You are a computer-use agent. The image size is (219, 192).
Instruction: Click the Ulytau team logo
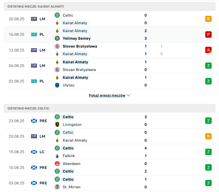[57, 85]
